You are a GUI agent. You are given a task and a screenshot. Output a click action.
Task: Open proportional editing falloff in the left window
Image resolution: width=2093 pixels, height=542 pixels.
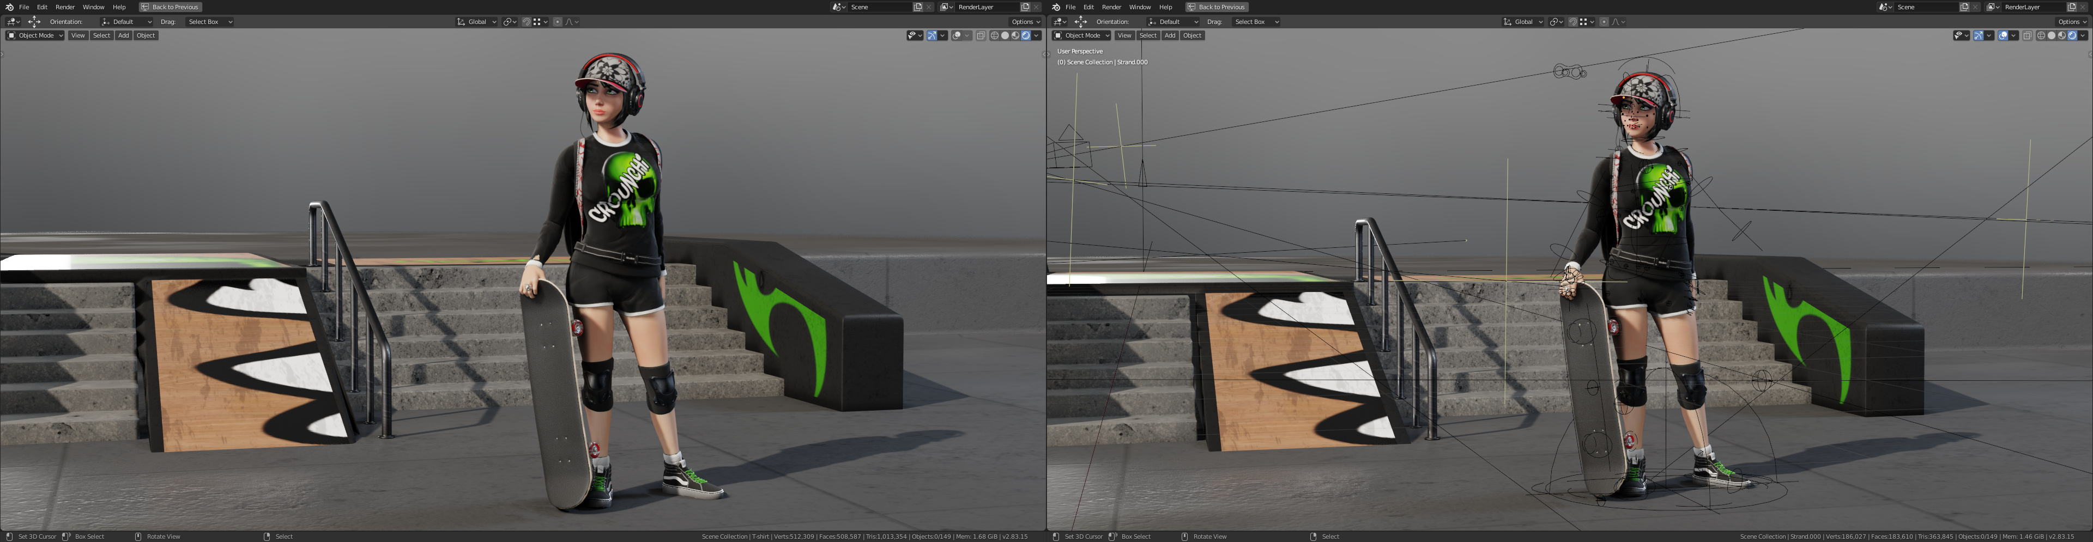click(571, 22)
